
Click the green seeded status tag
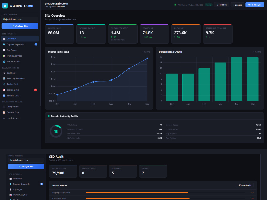pos(209,5)
